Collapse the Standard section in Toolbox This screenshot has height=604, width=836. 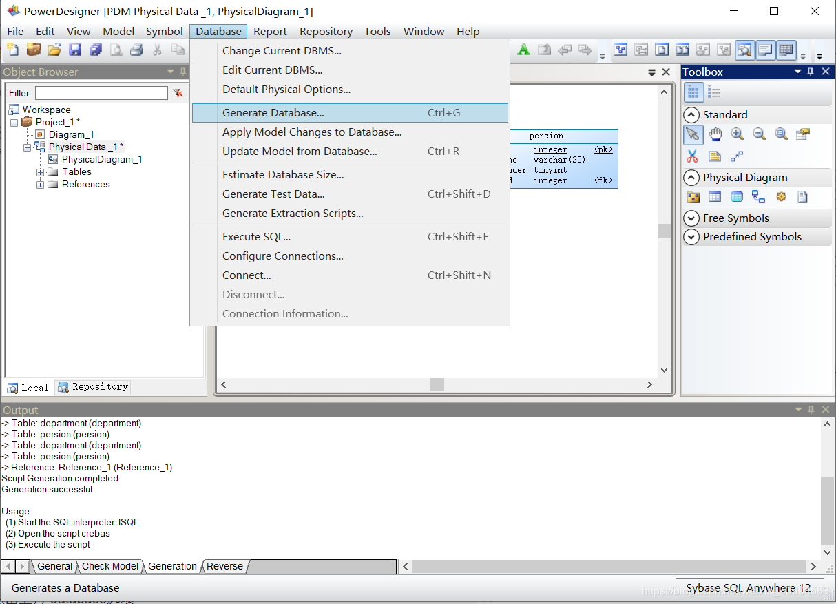[691, 114]
